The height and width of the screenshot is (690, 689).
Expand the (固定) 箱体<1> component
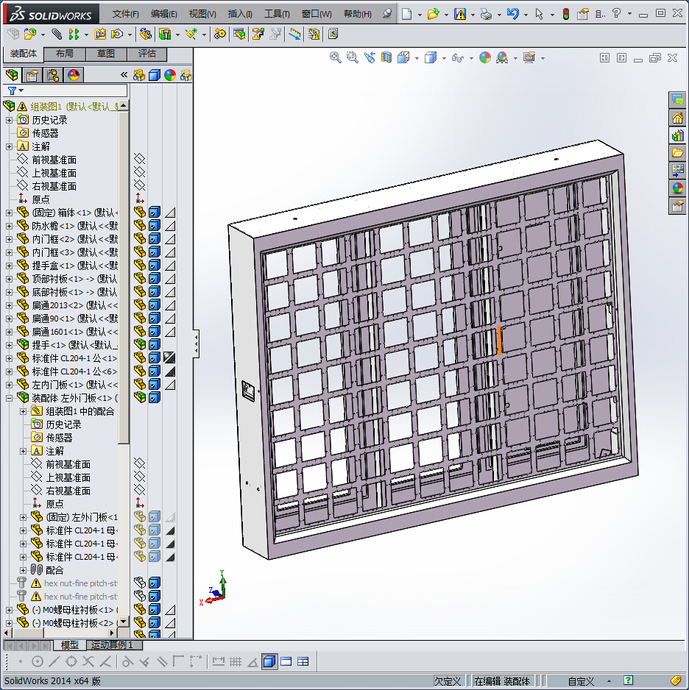(10, 213)
